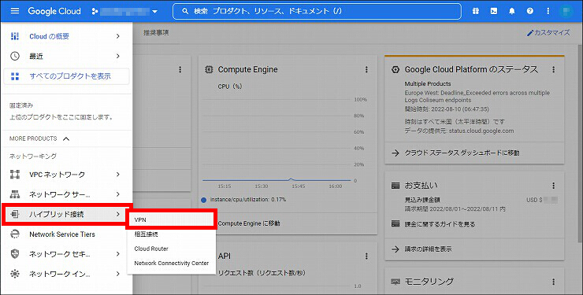This screenshot has width=583, height=295.
Task: Open VPC ネットワーク menu item
Action: [66, 174]
